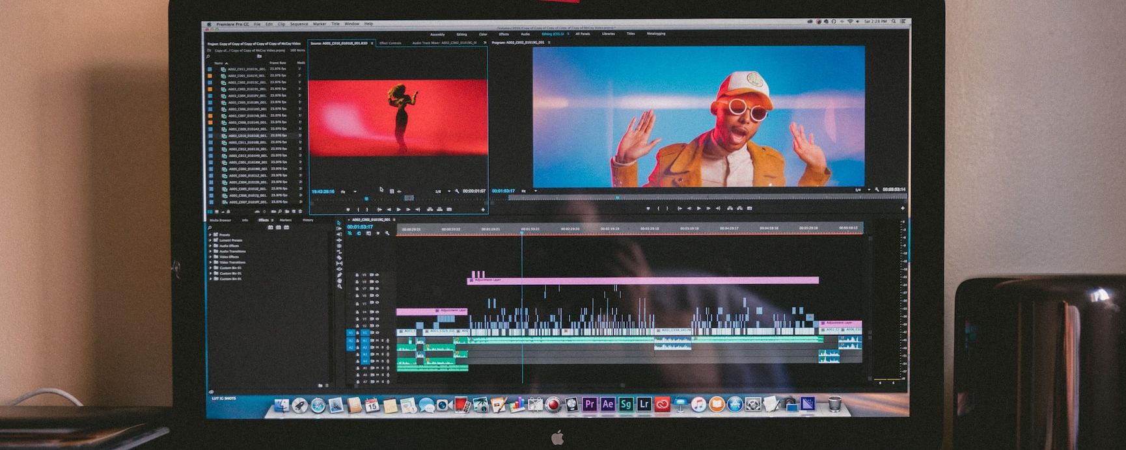Switch to the Color workspace
1126x450 pixels.
pos(483,34)
